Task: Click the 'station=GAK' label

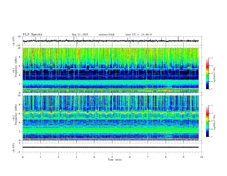Action: (106, 35)
